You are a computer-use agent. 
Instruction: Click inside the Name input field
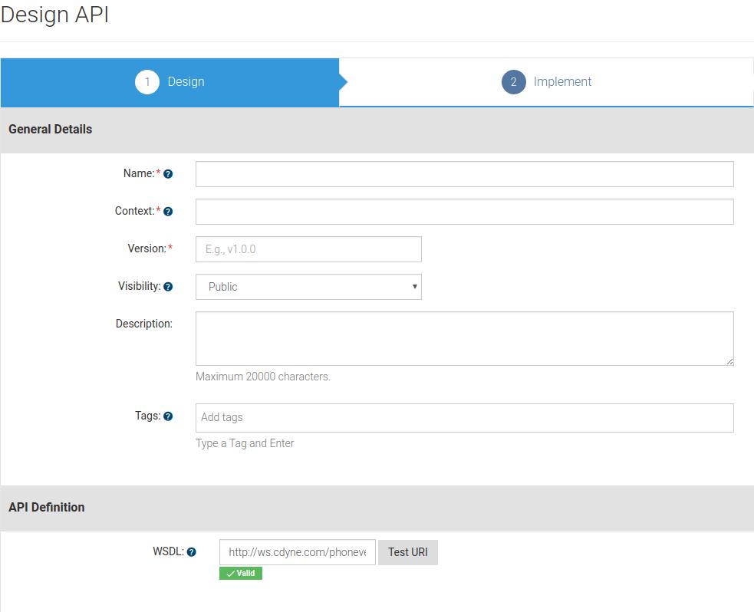(x=463, y=173)
